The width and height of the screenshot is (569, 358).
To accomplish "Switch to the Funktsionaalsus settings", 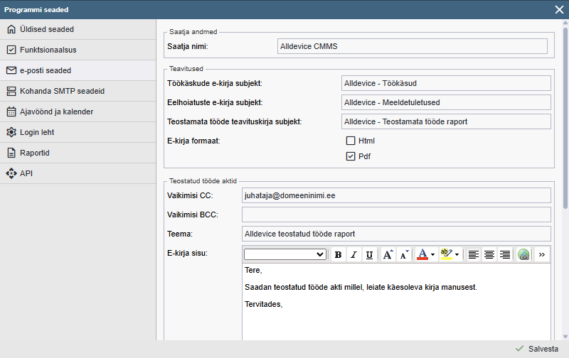I will (x=78, y=50).
